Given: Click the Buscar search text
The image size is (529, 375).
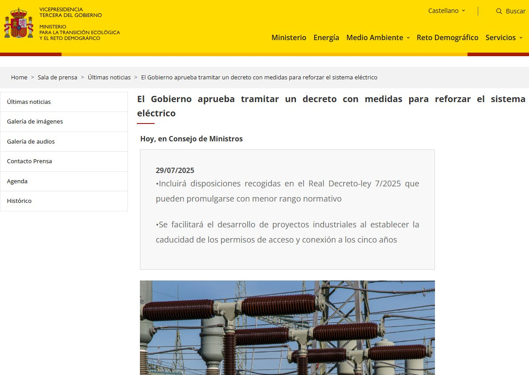Looking at the screenshot, I should 515,11.
